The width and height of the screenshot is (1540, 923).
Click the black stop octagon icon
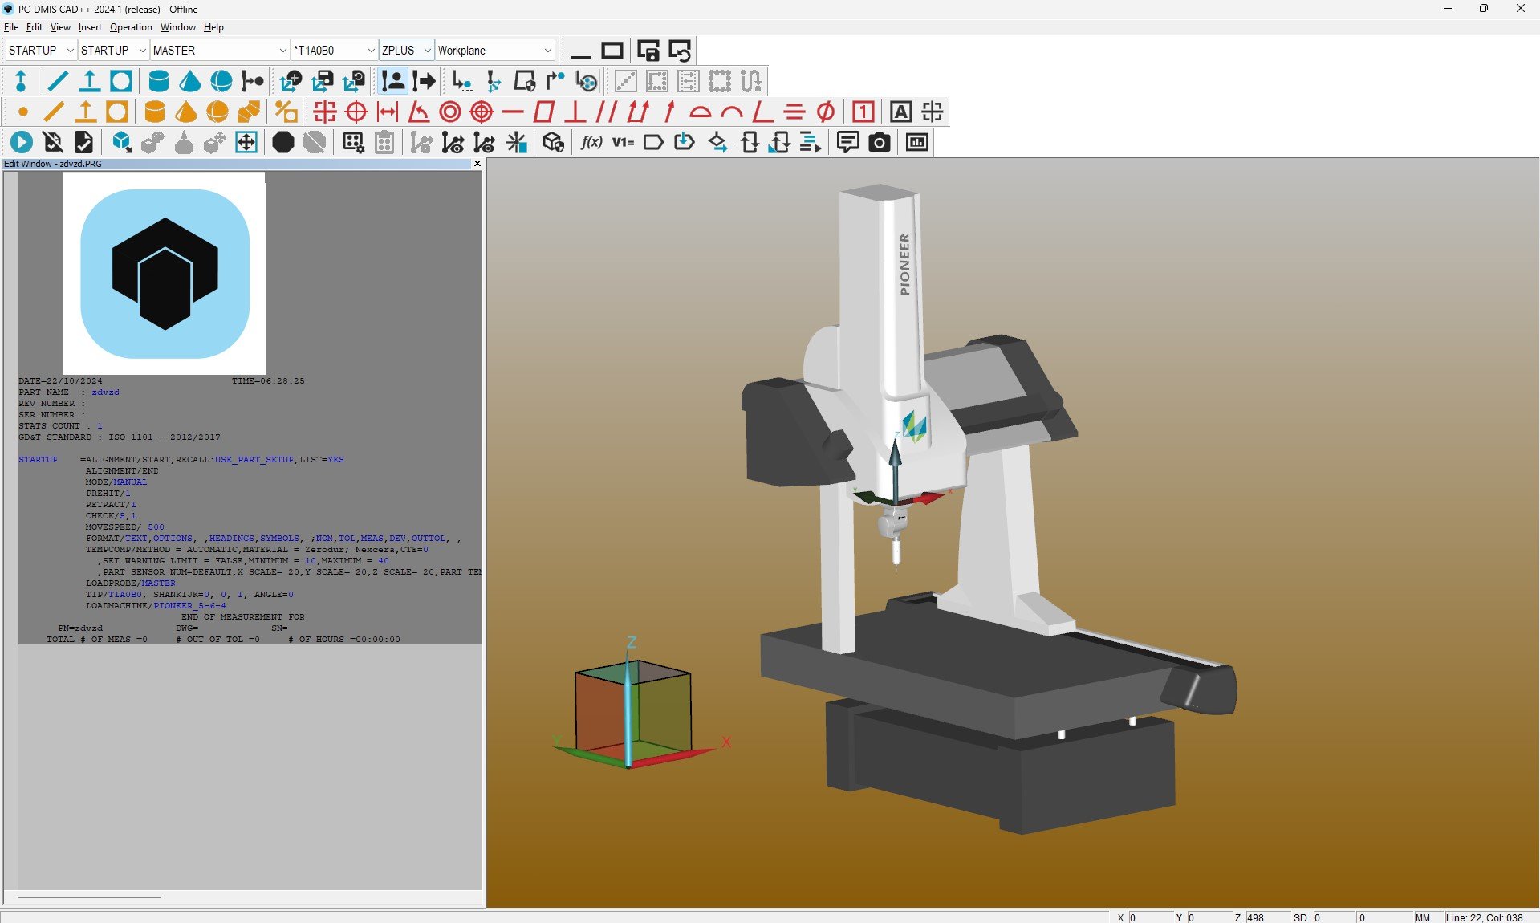click(x=283, y=143)
